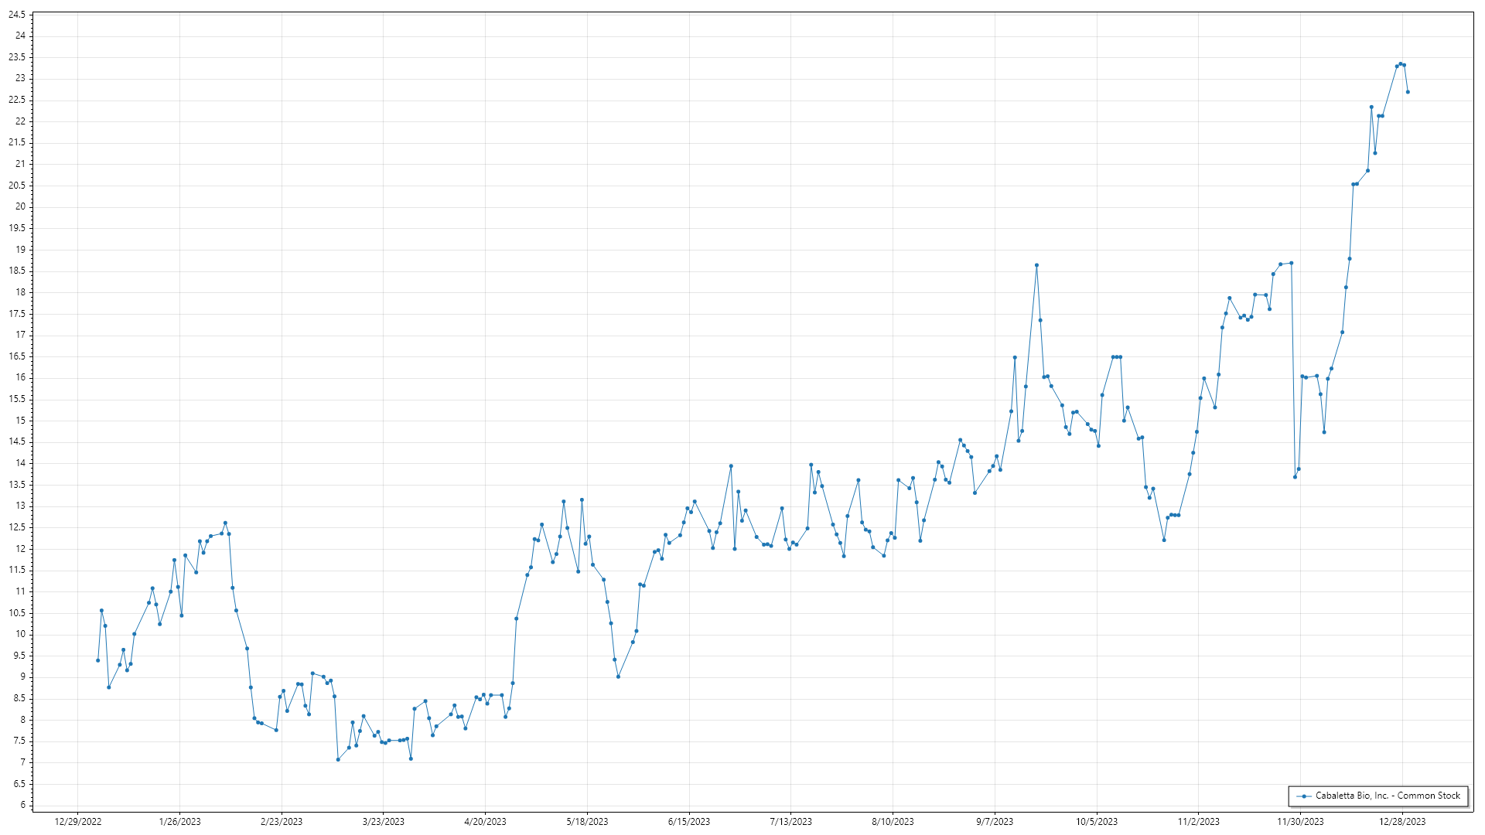Viewport: 1485px width, 835px height.
Task: Select the 20 y-axis tick label
Action: [20, 206]
